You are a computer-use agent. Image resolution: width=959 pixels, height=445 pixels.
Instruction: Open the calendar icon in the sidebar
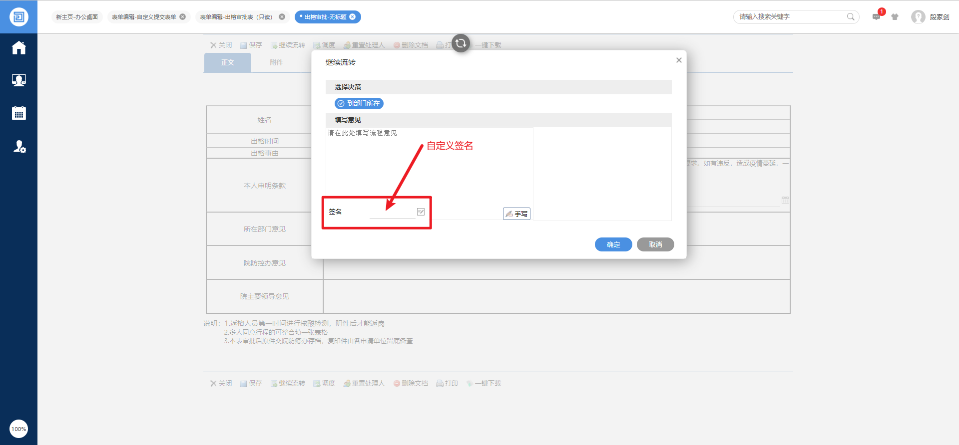[19, 113]
